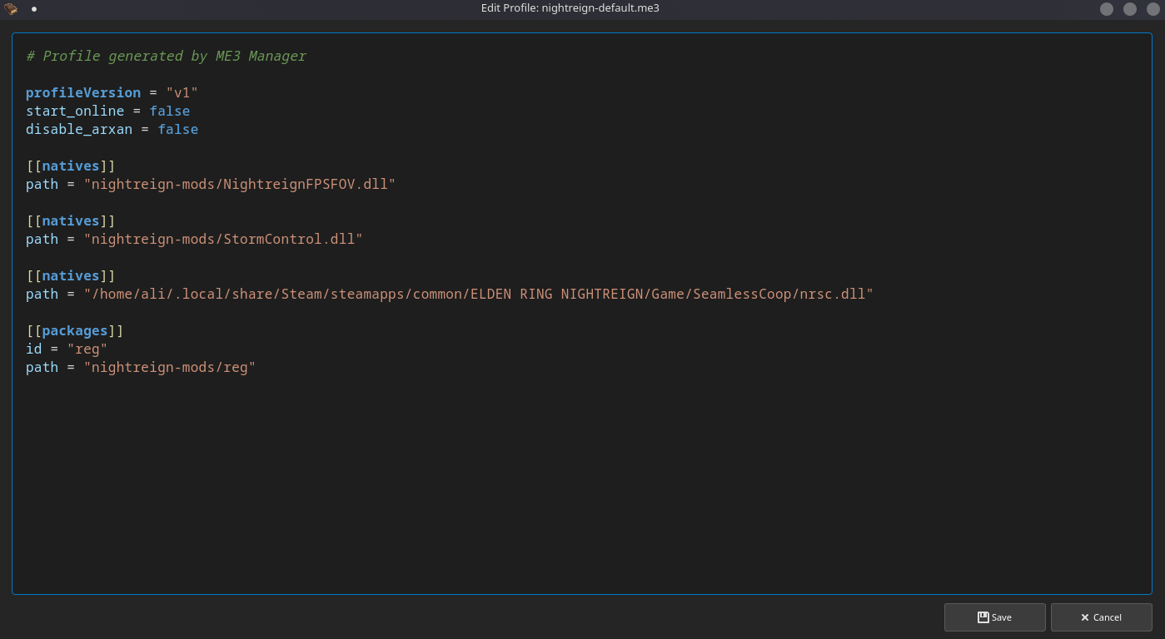The height and width of the screenshot is (639, 1165).
Task: Click the Cancel button
Action: coord(1101,617)
